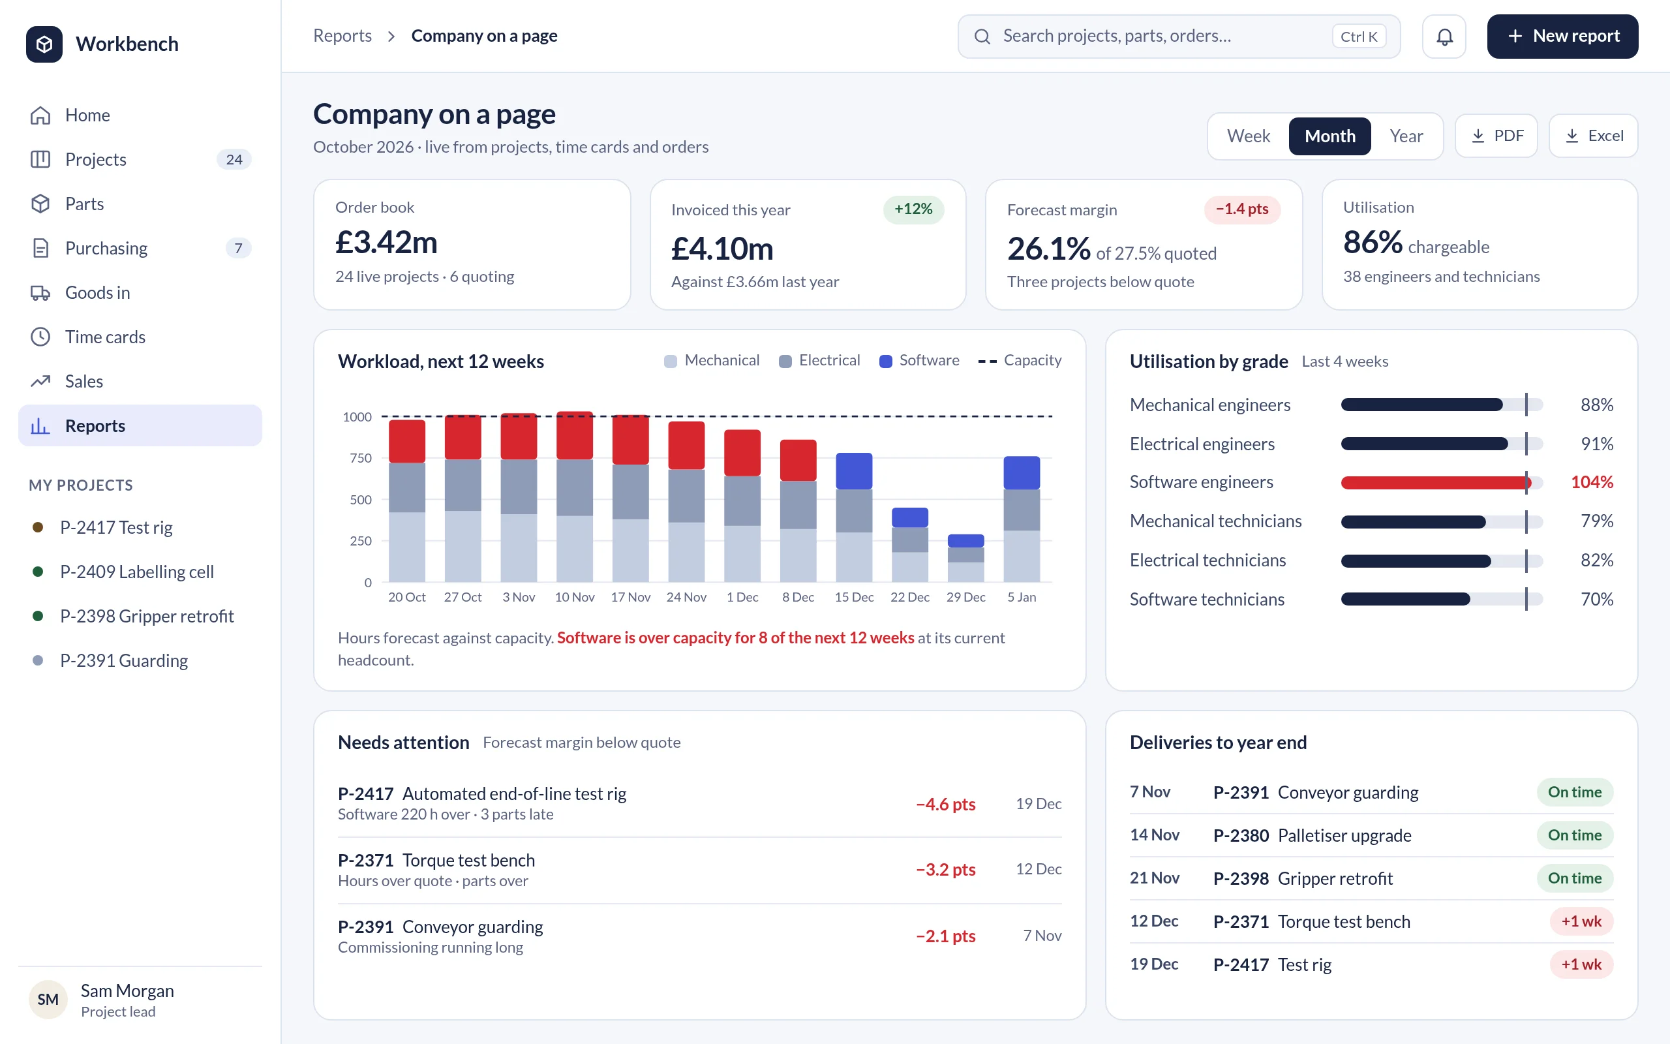Click the Reports bar chart icon
Image resolution: width=1670 pixels, height=1044 pixels.
tap(40, 426)
